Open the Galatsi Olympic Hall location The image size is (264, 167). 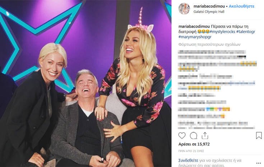(x=209, y=12)
